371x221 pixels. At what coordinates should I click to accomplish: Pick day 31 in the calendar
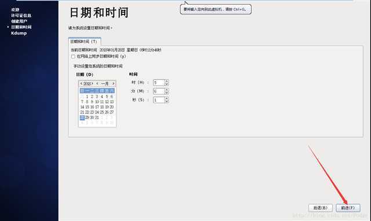[x=97, y=117]
